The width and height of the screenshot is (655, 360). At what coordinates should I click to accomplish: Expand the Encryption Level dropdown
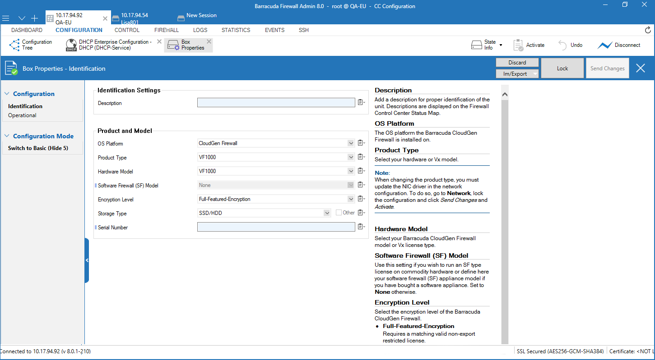tap(351, 199)
